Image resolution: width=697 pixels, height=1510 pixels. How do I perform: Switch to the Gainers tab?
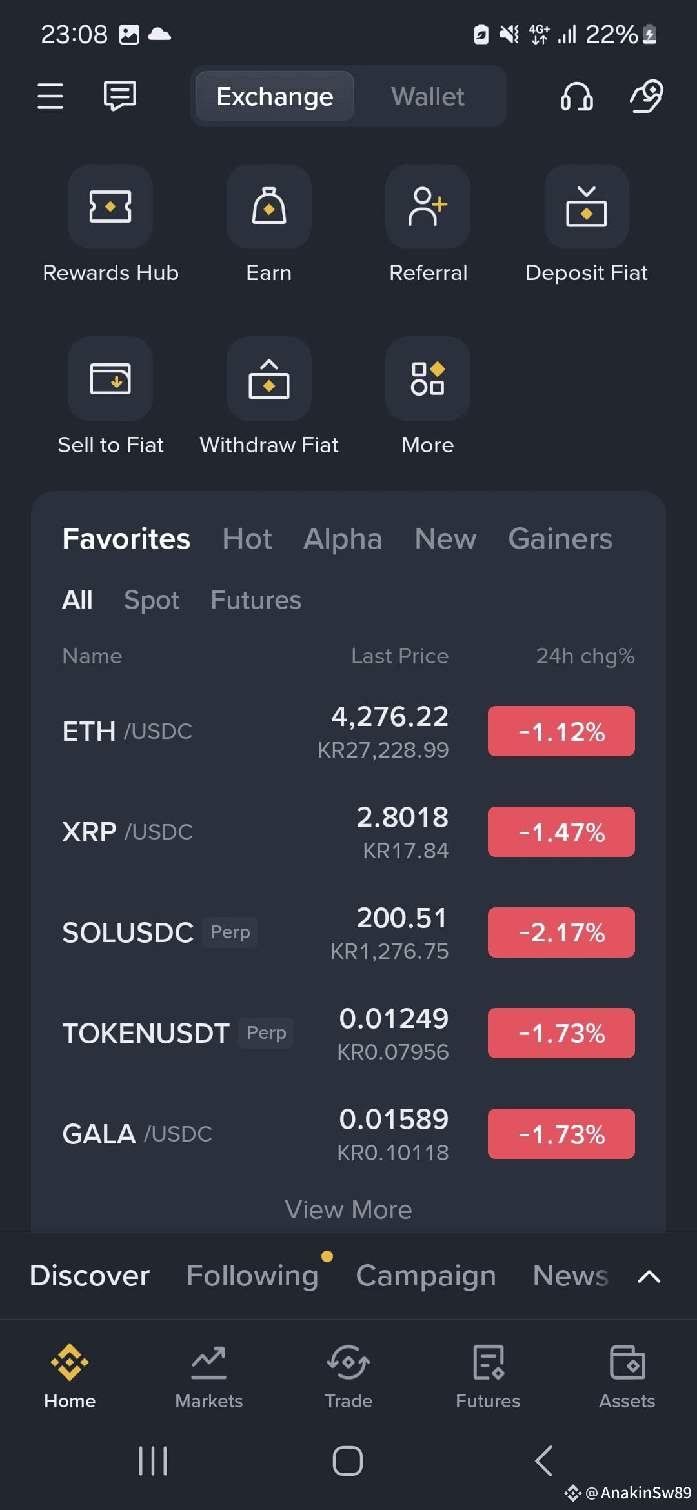coord(560,539)
